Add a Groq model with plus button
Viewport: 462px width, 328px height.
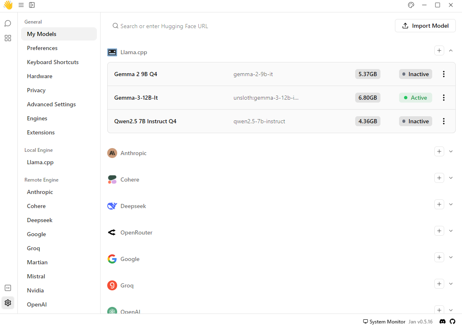pyautogui.click(x=439, y=284)
